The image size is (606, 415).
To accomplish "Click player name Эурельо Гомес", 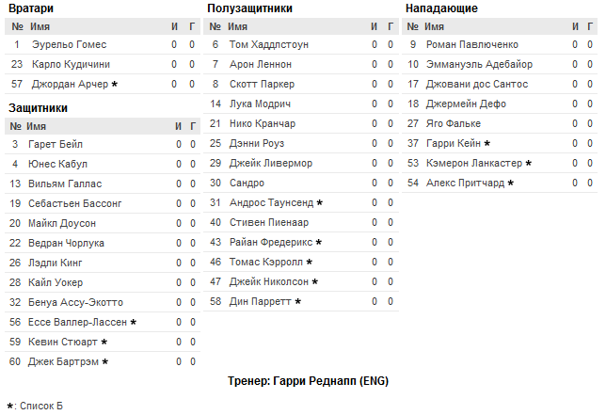I will [70, 45].
